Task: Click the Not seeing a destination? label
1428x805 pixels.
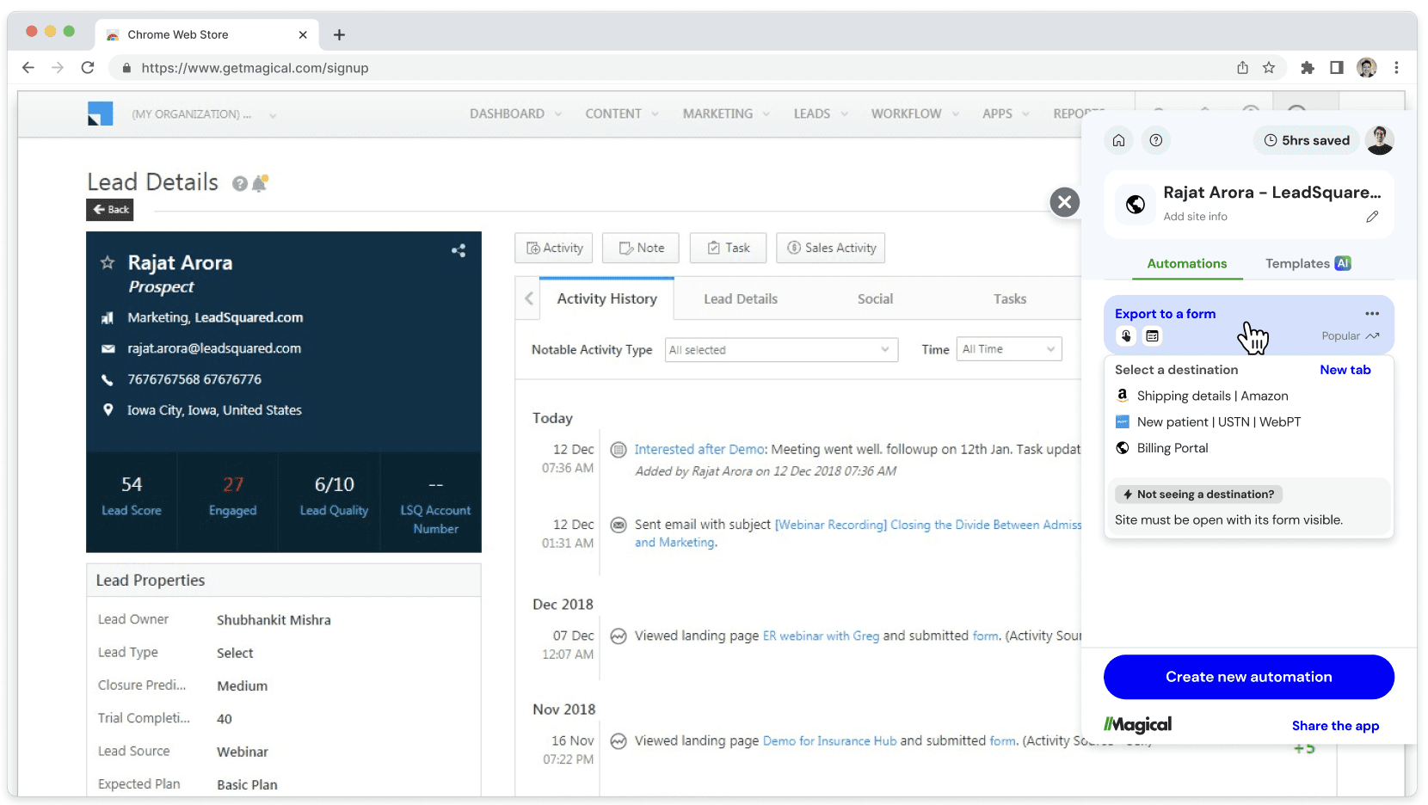Action: (1198, 495)
